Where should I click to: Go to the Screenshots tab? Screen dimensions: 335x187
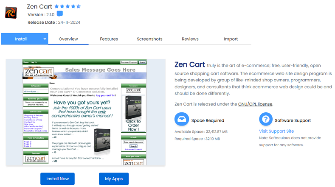149,39
